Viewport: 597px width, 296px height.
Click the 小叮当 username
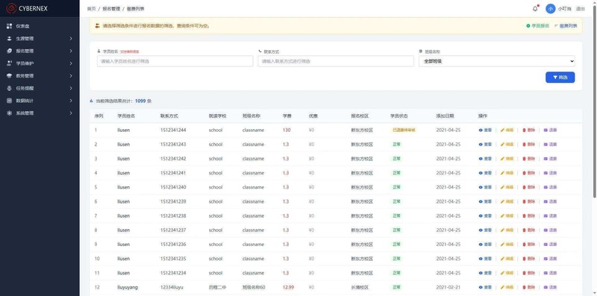point(564,9)
